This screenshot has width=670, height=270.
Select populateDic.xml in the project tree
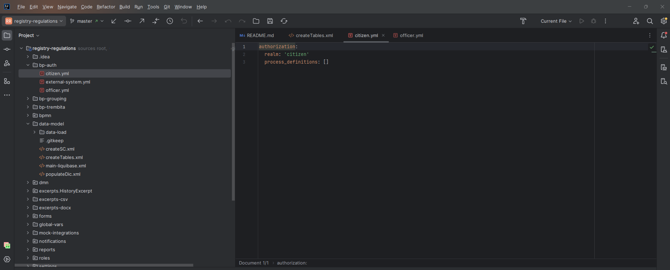[x=63, y=174]
